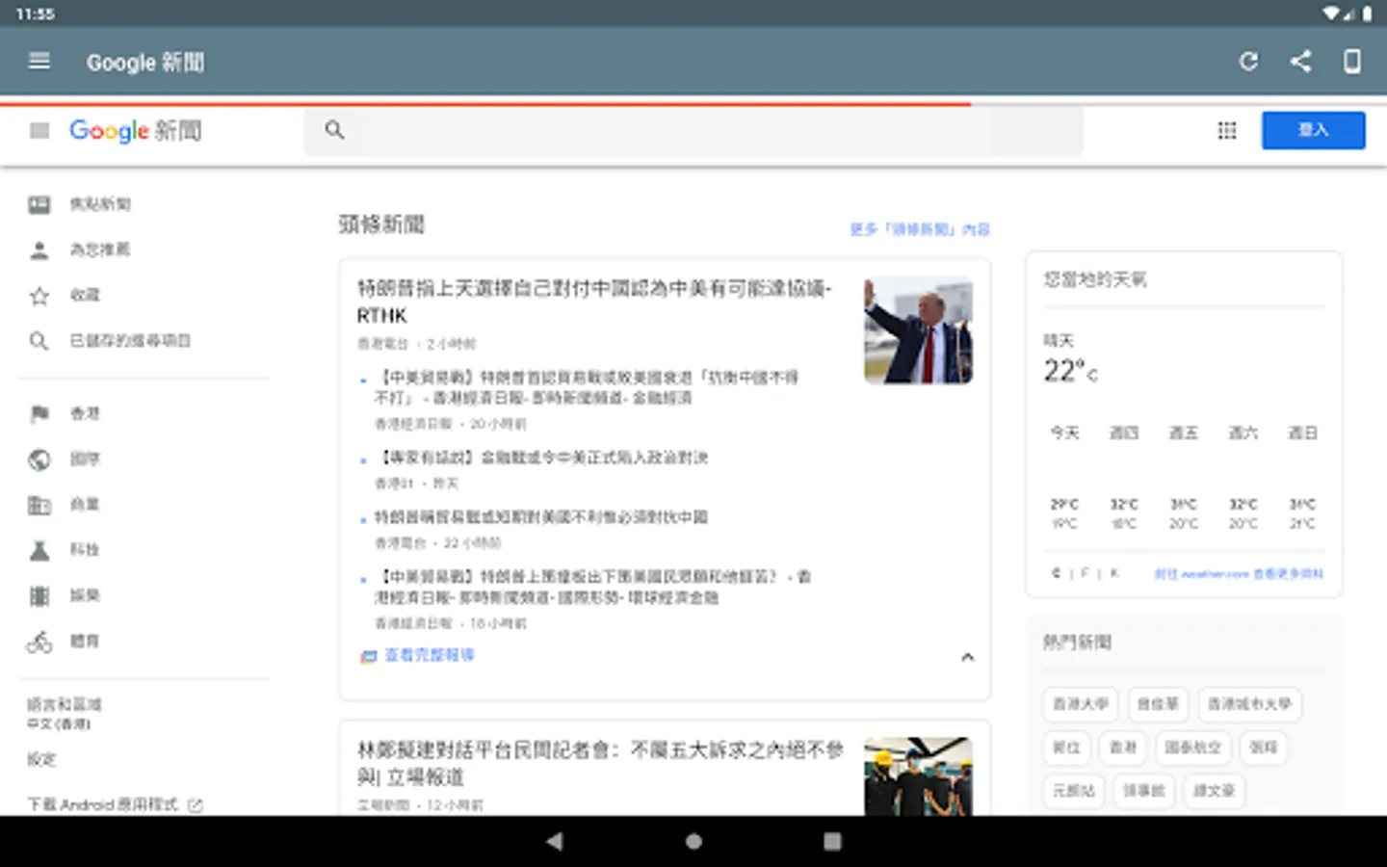Viewport: 1387px width, 867px height.
Task: Collapse the Trump story card chevron
Action: (x=967, y=657)
